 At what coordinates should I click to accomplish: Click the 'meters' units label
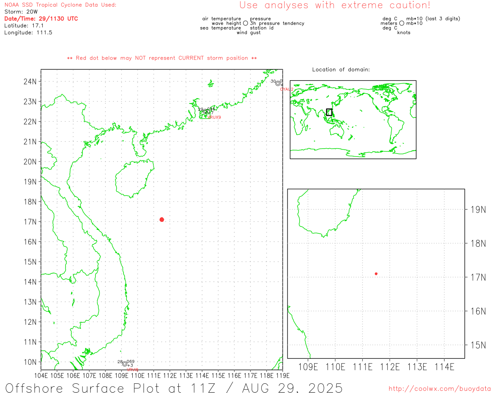[x=389, y=23]
